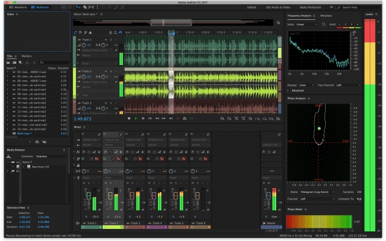Screen dimensions: 386x241
Task: Click Hold button 1 in Frequency Analysis
Action: pos(340,24)
